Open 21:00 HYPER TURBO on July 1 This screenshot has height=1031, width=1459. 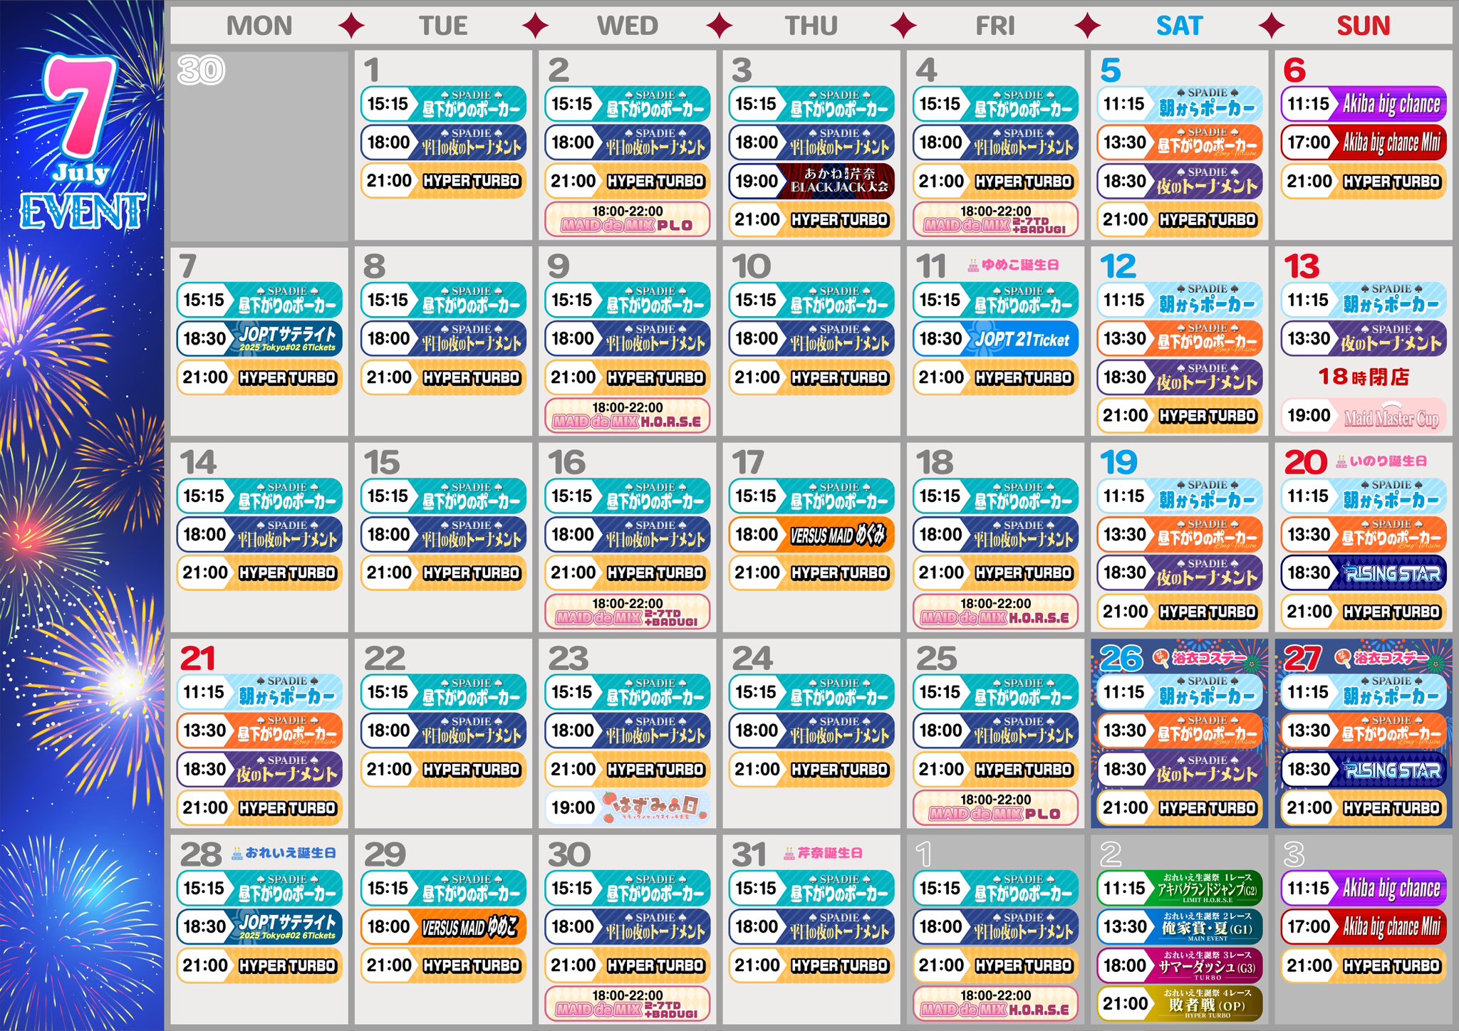(x=443, y=181)
